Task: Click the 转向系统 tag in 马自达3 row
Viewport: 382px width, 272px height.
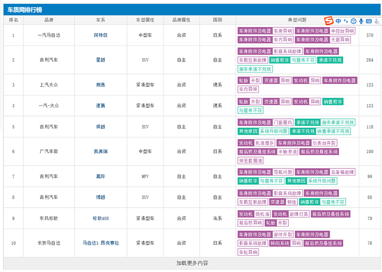Action: pos(280,243)
